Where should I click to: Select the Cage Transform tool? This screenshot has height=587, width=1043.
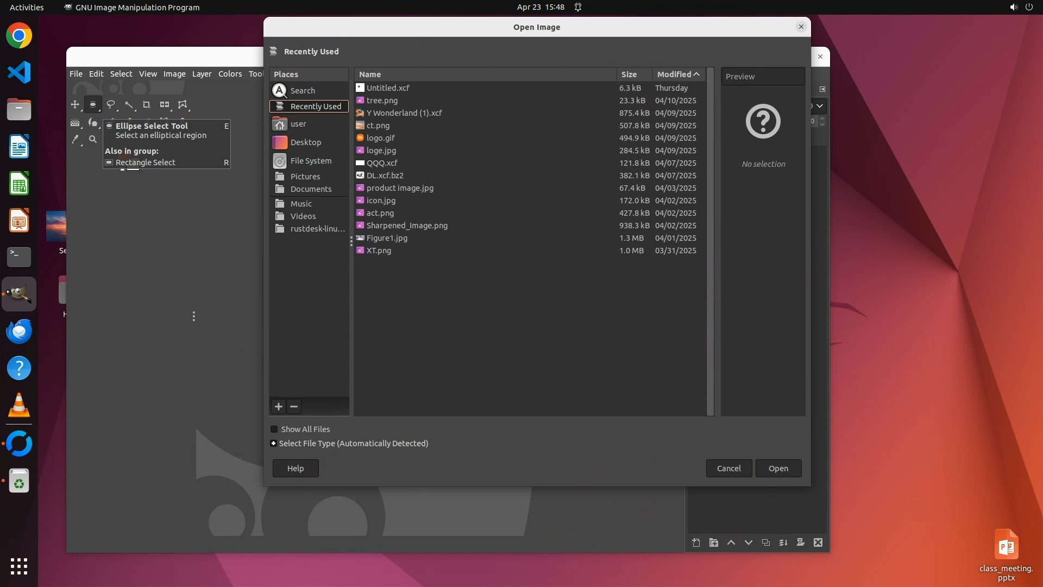(x=183, y=104)
